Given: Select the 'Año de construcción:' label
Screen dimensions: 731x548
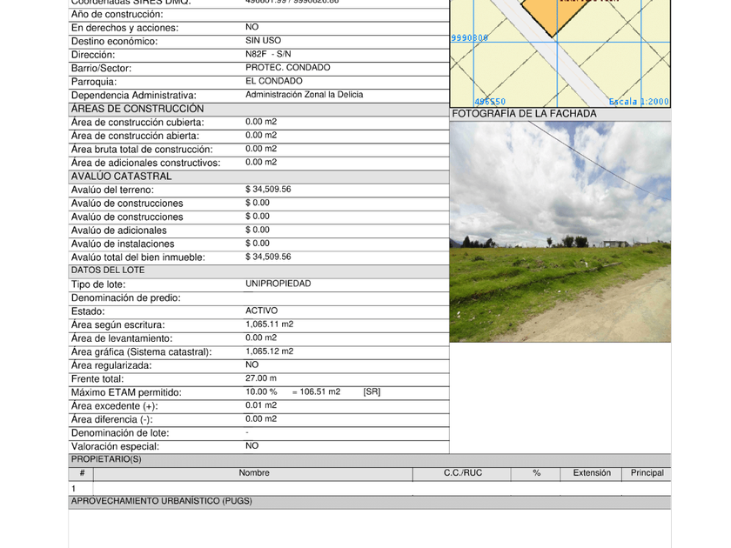Looking at the screenshot, I should coord(117,15).
